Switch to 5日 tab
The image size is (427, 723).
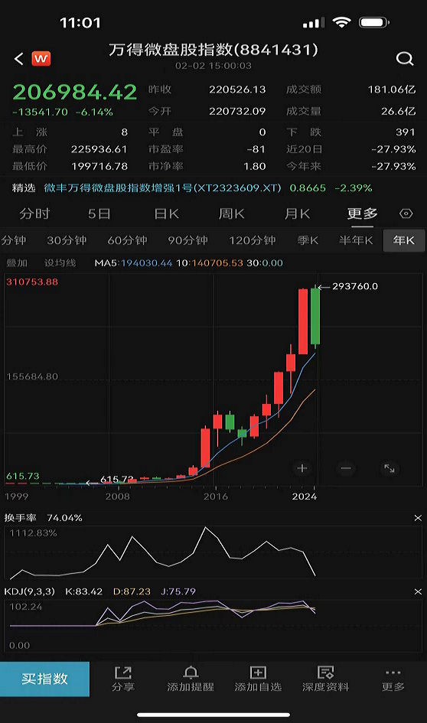click(99, 213)
